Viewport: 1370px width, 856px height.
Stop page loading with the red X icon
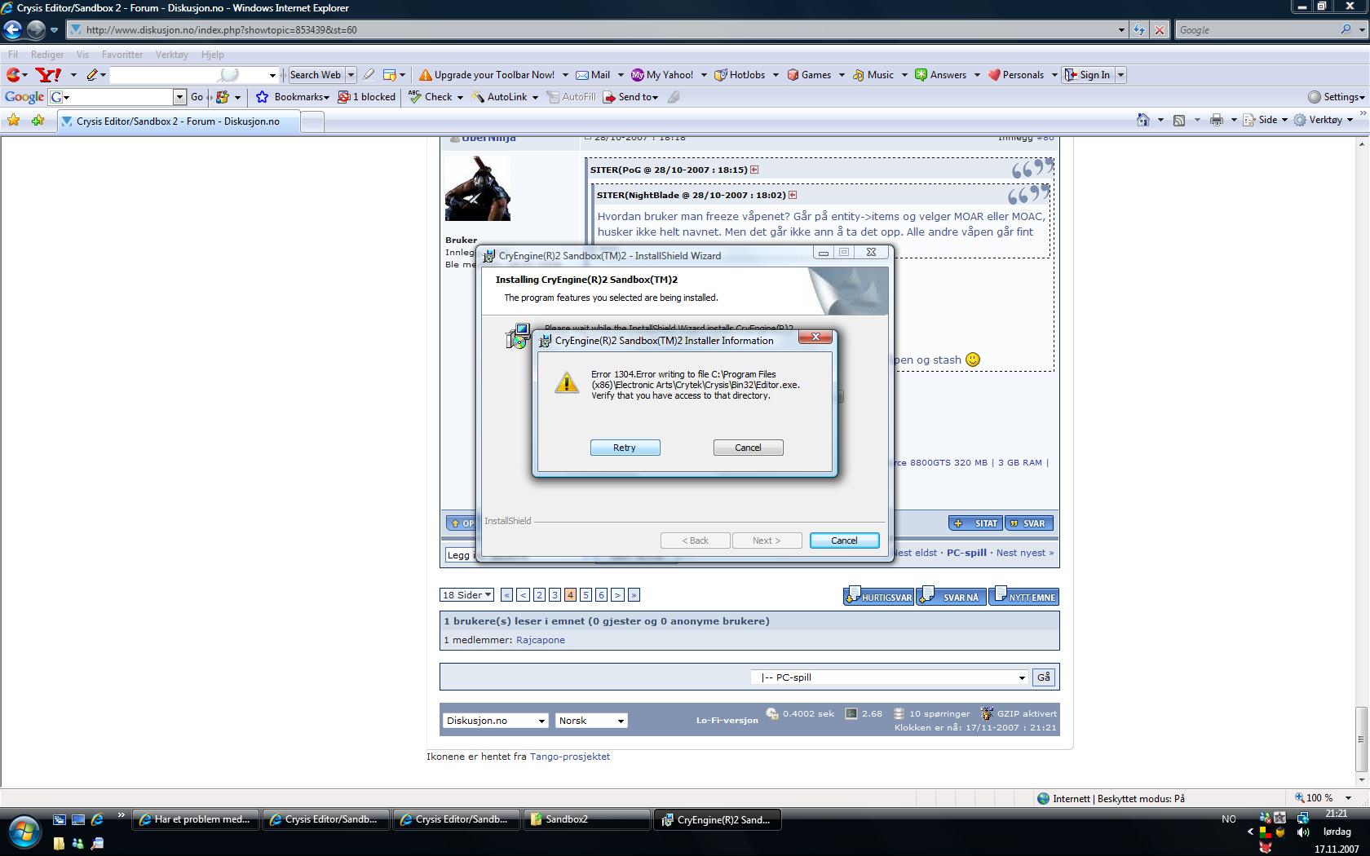click(1159, 30)
